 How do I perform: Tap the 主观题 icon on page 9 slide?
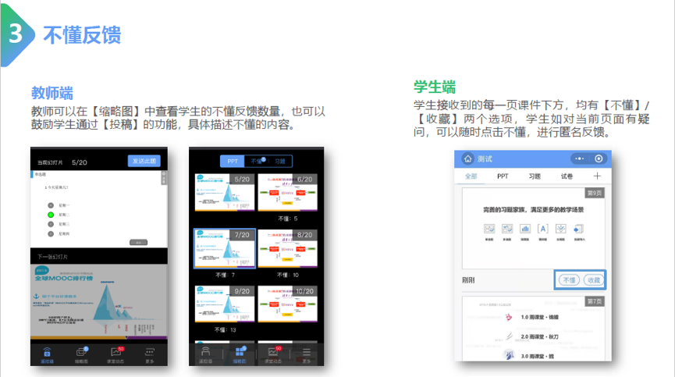coord(560,229)
